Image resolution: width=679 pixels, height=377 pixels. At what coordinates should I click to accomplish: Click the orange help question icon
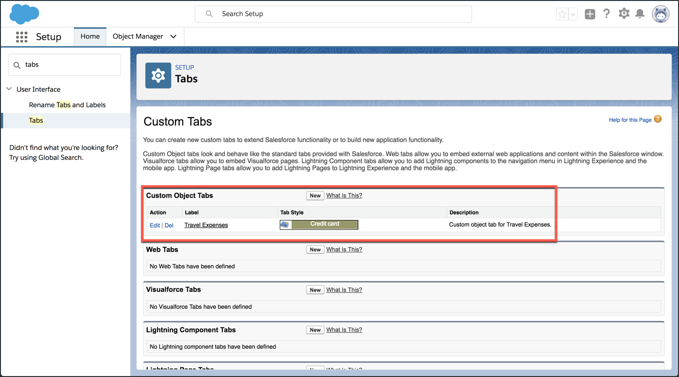click(658, 119)
